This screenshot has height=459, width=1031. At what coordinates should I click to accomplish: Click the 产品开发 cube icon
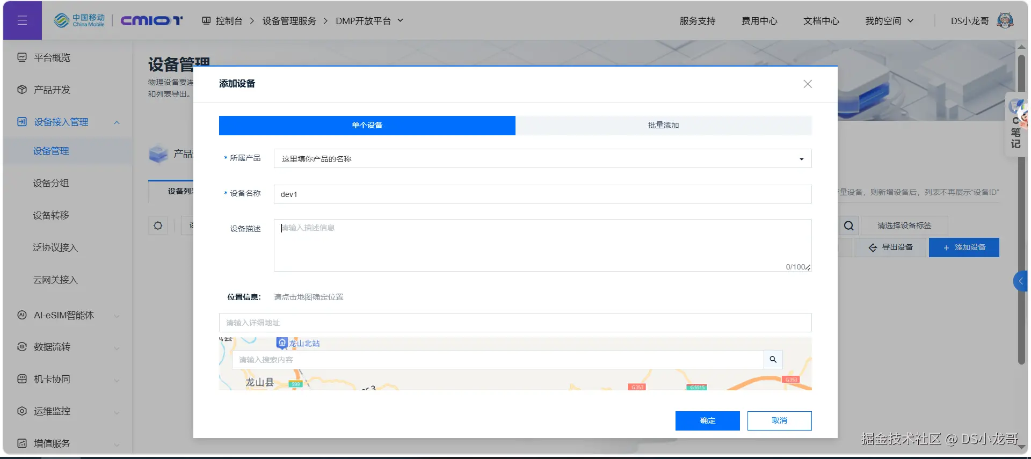22,90
